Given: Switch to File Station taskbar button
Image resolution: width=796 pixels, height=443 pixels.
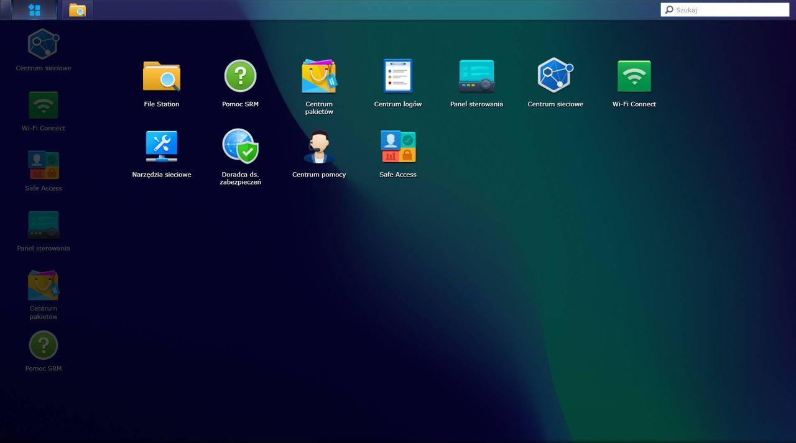Looking at the screenshot, I should coord(78,10).
